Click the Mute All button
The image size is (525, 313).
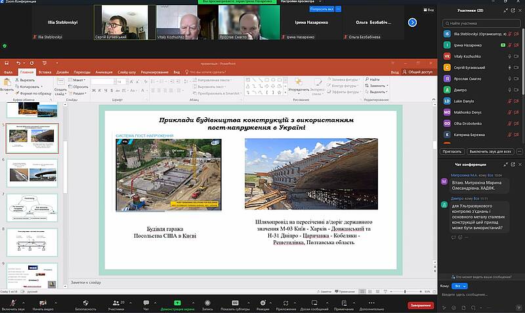pyautogui.click(x=490, y=151)
